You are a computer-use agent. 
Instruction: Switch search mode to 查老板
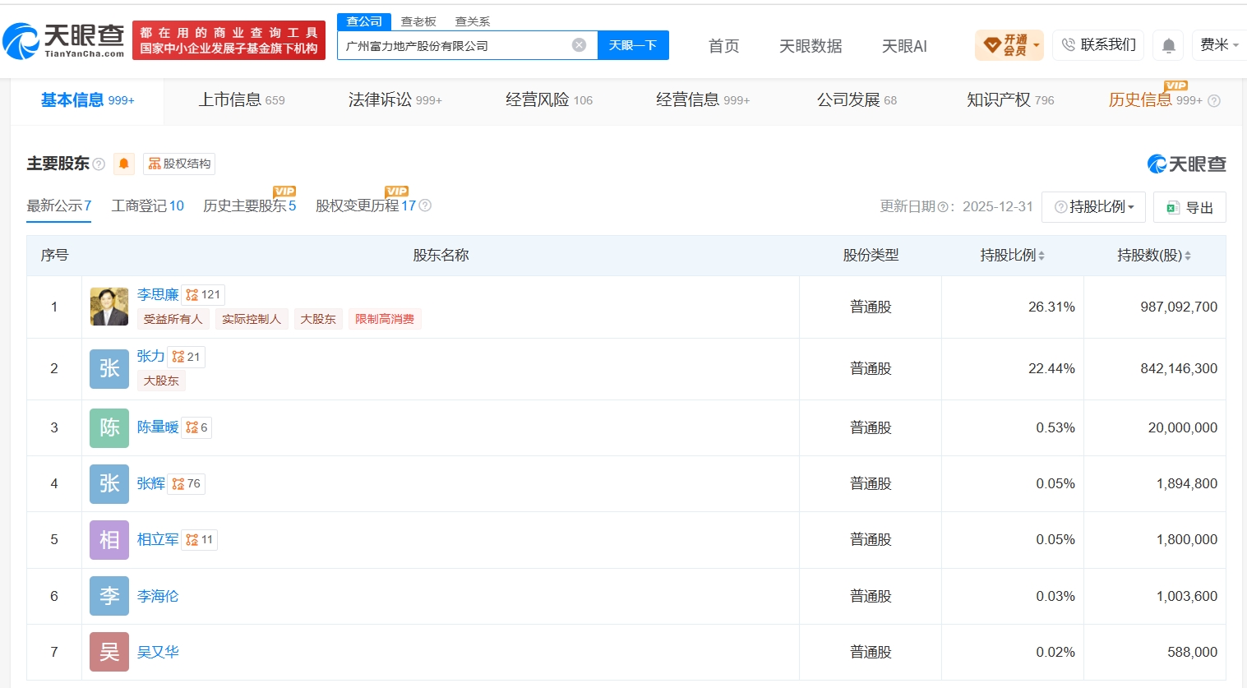coord(418,21)
